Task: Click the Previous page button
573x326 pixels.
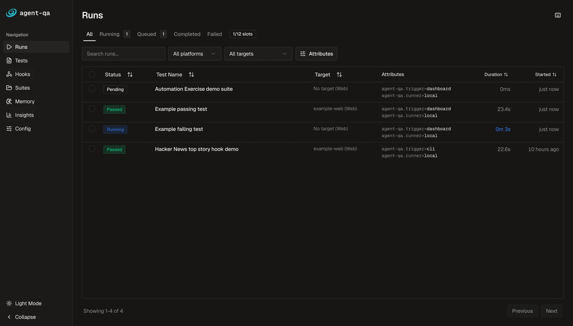Action: (x=523, y=311)
